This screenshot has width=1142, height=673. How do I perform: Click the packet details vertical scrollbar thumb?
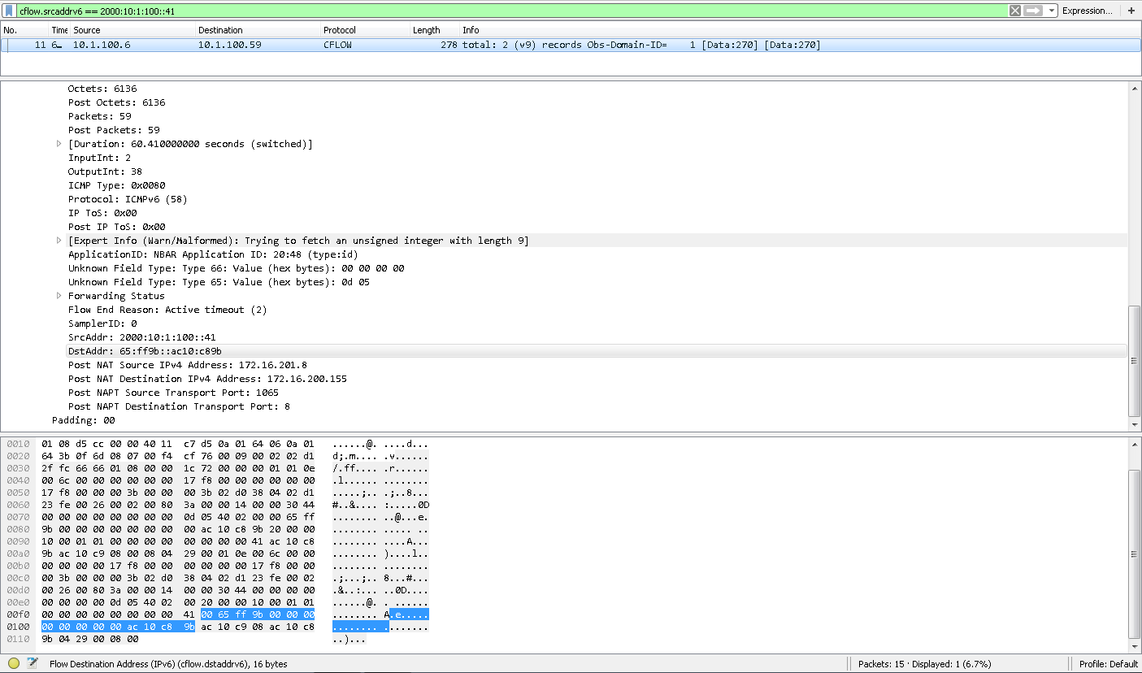point(1135,361)
